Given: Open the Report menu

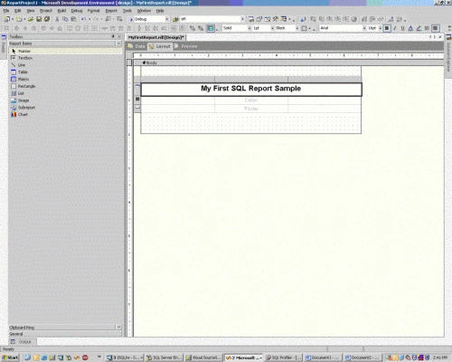Looking at the screenshot, I should click(x=111, y=11).
